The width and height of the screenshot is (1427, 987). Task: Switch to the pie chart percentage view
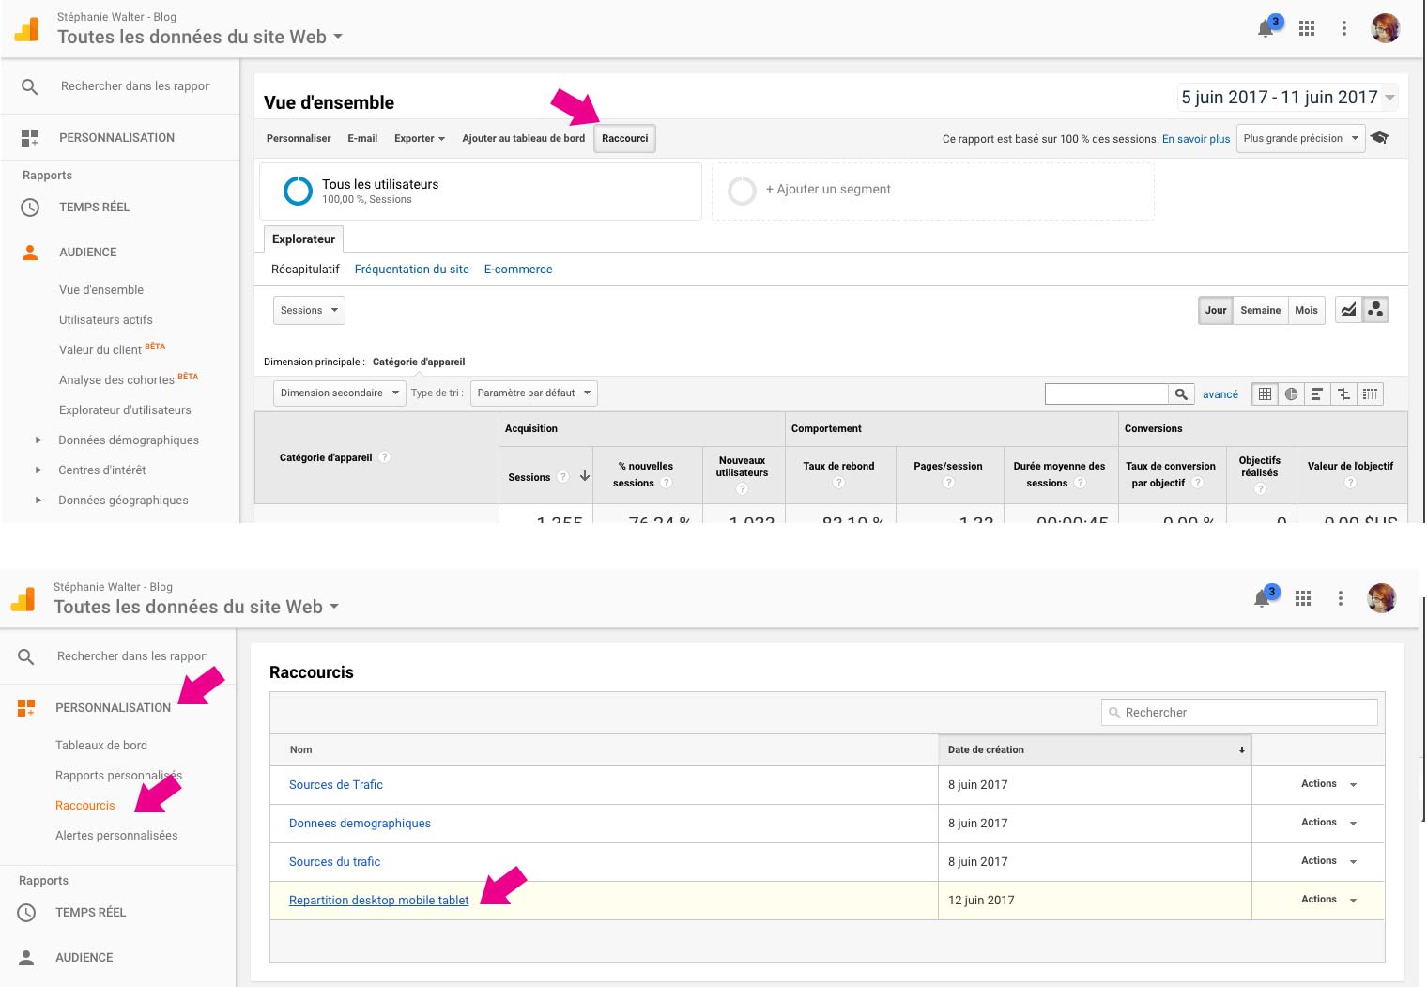tap(1291, 394)
